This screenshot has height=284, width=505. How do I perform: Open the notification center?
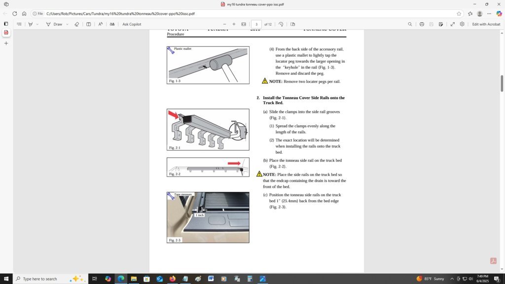click(497, 279)
